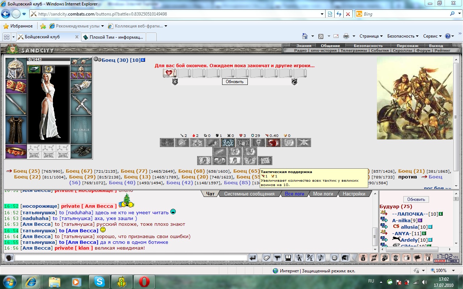Screen dimensions: 463x289
Task: Open Opera from the Windows taskbar
Action: (x=144, y=281)
